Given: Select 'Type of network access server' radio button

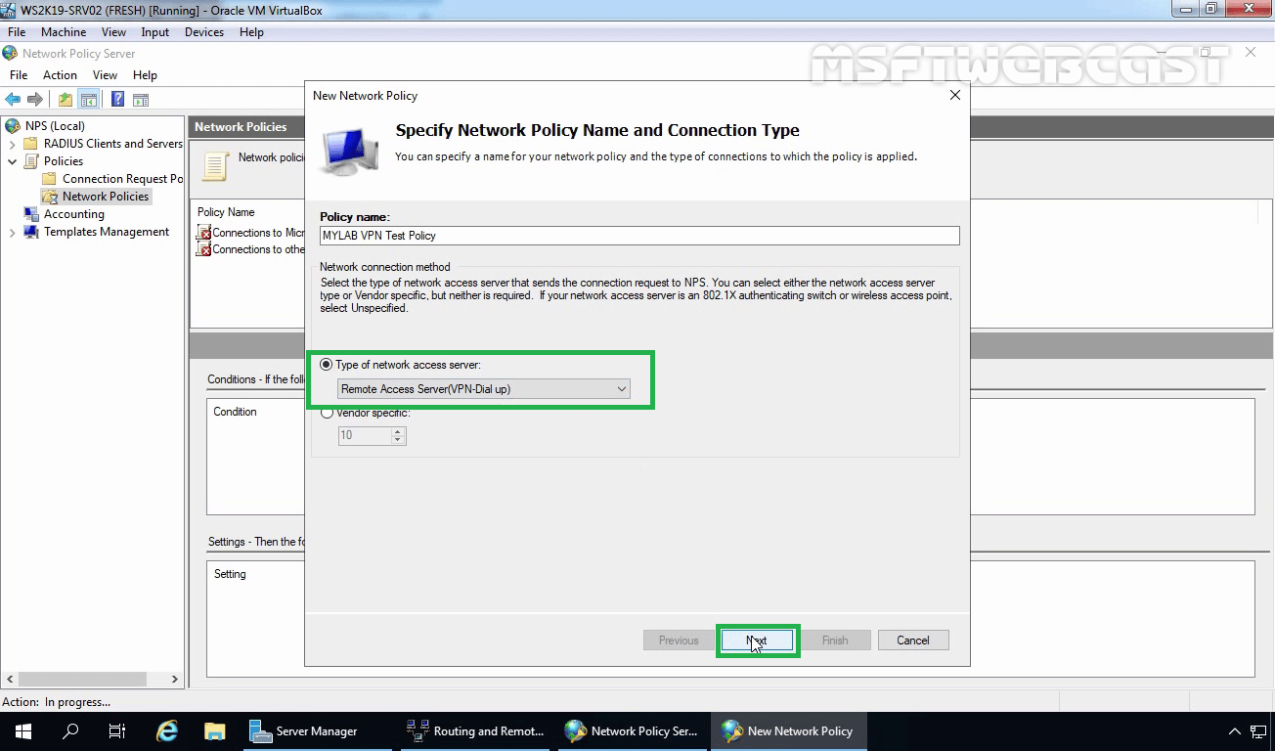Looking at the screenshot, I should point(327,365).
